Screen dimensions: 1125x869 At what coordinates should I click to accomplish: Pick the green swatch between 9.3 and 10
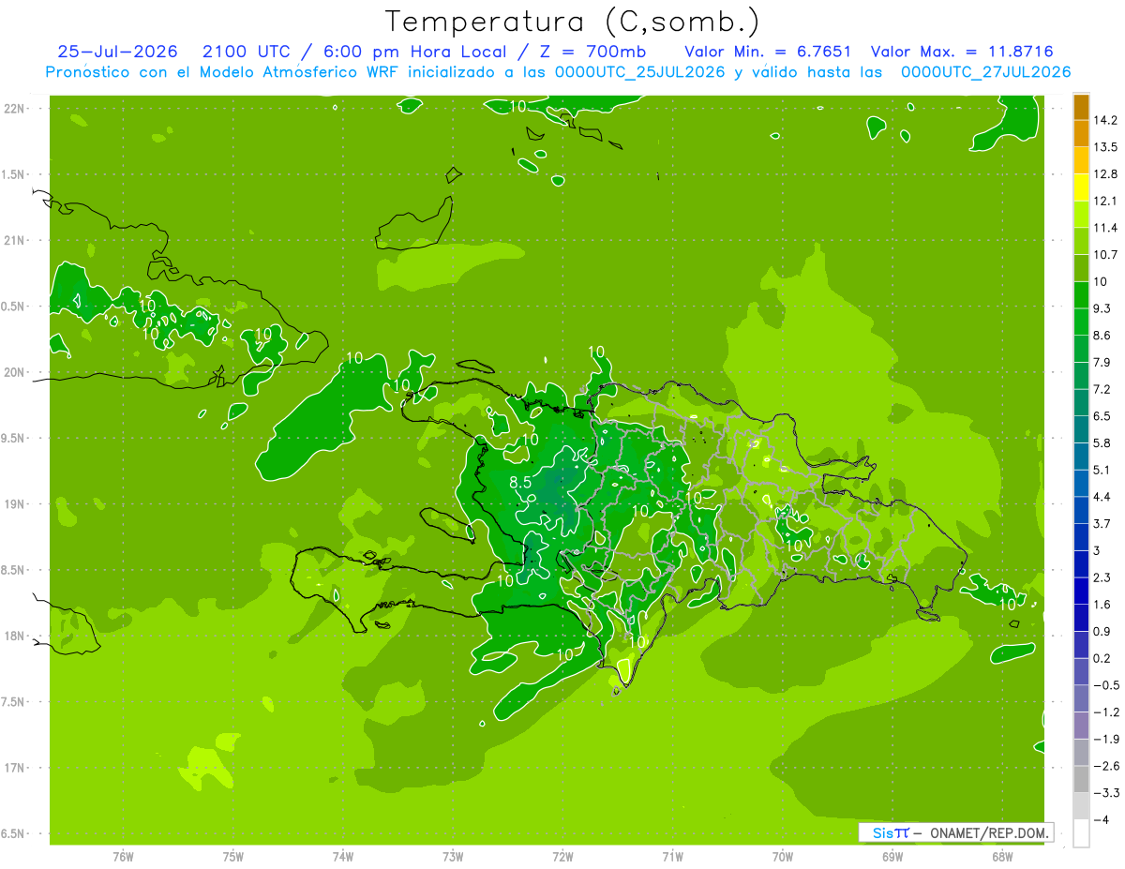click(x=1081, y=295)
